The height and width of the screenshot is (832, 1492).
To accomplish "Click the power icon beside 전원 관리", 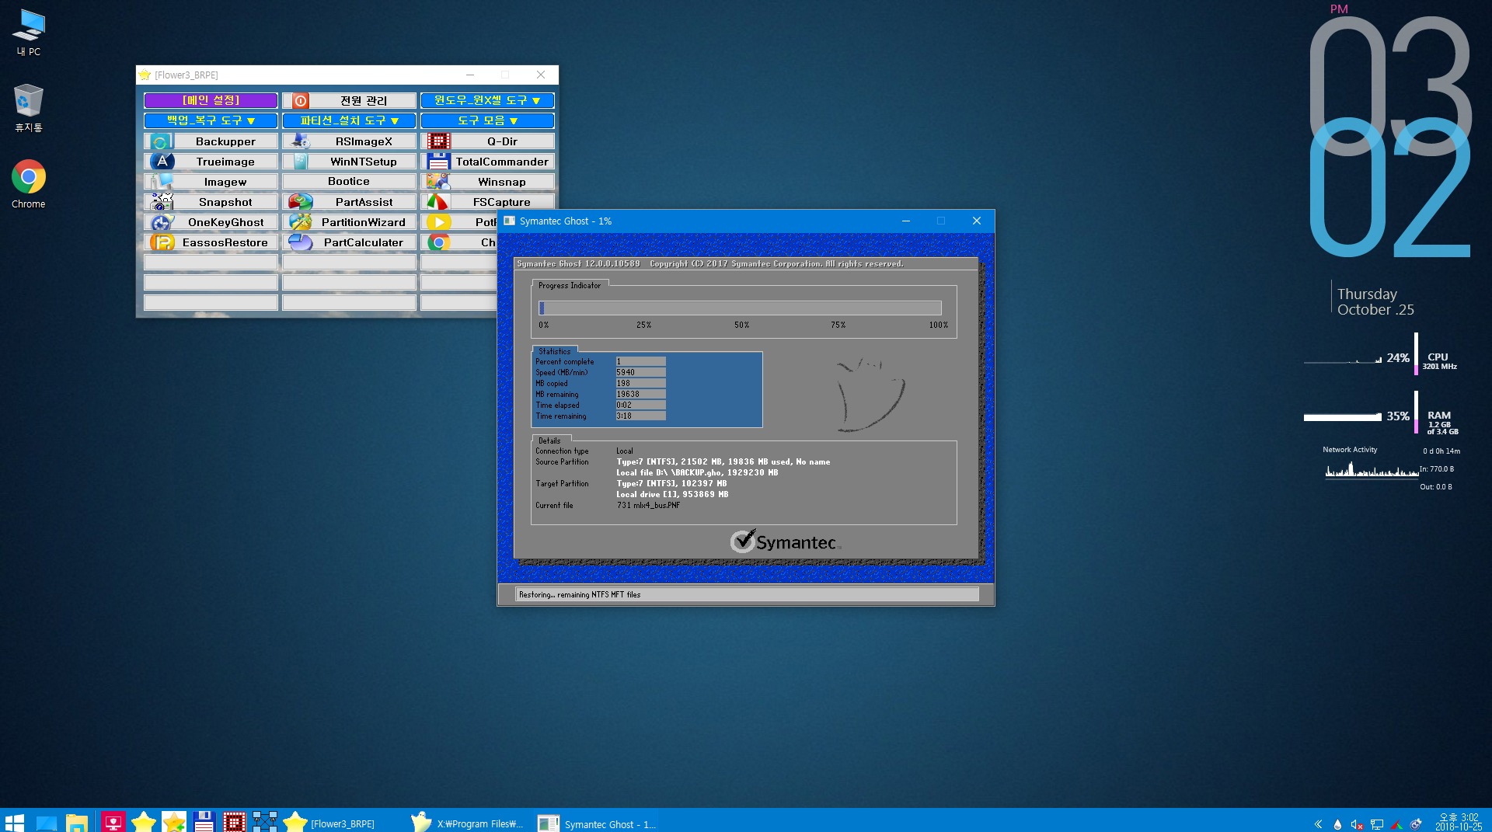I will (x=300, y=101).
